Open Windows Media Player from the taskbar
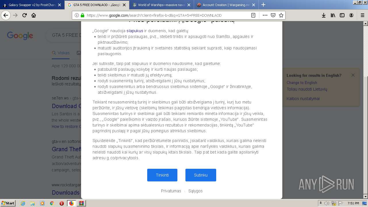 (42, 203)
